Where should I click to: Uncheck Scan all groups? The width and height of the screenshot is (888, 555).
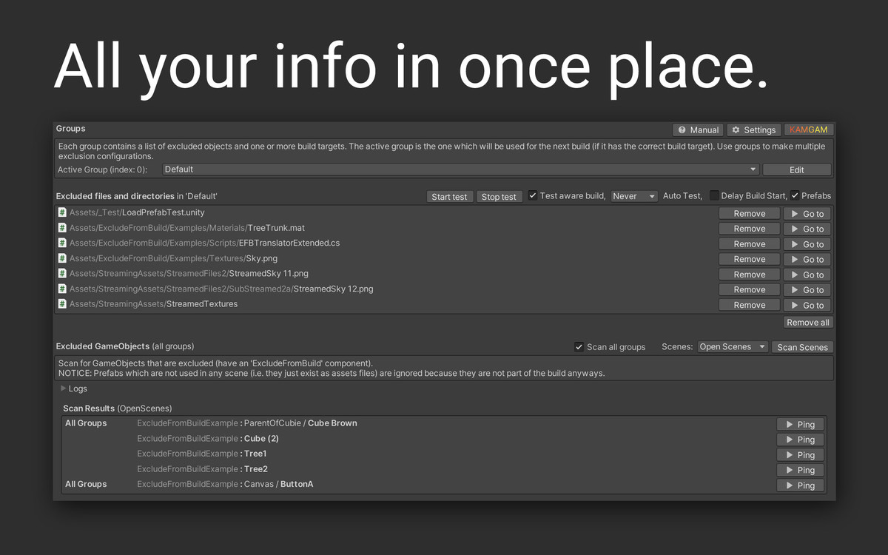coord(579,346)
